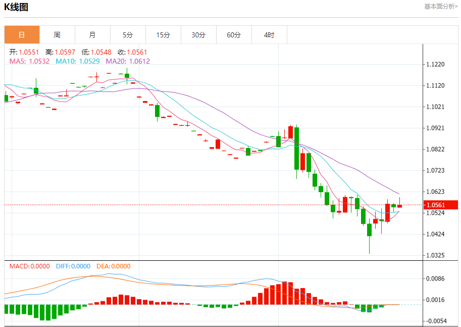Switch to the 4时 timeframe
This screenshot has width=461, height=327.
coord(269,35)
